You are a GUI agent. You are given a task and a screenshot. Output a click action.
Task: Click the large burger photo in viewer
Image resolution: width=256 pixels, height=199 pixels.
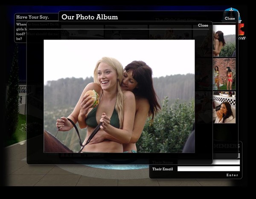(119, 96)
